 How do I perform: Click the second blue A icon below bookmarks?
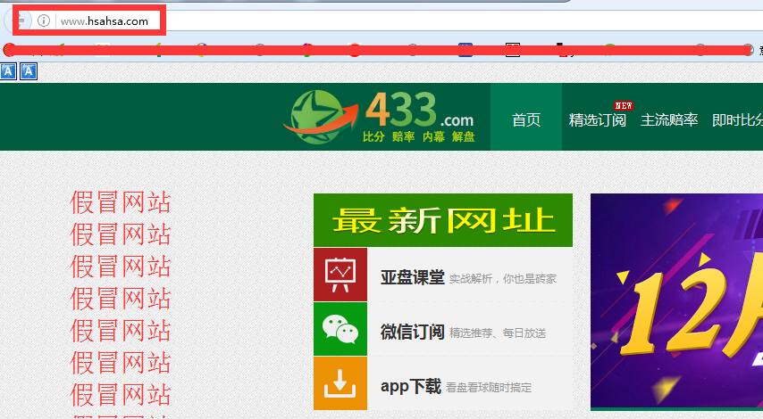28,70
